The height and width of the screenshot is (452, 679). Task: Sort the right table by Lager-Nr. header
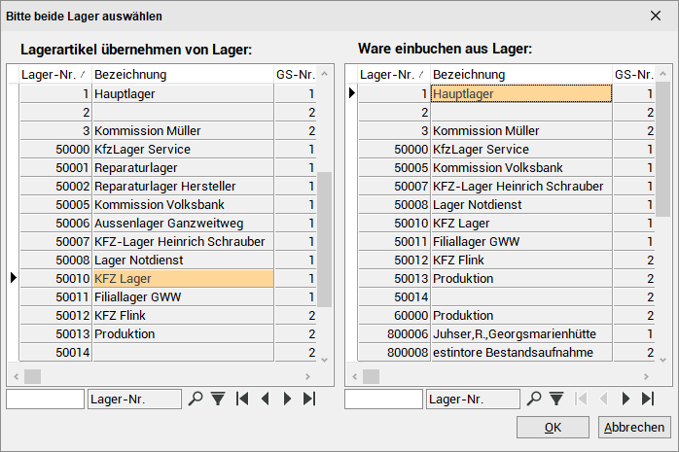(x=394, y=75)
